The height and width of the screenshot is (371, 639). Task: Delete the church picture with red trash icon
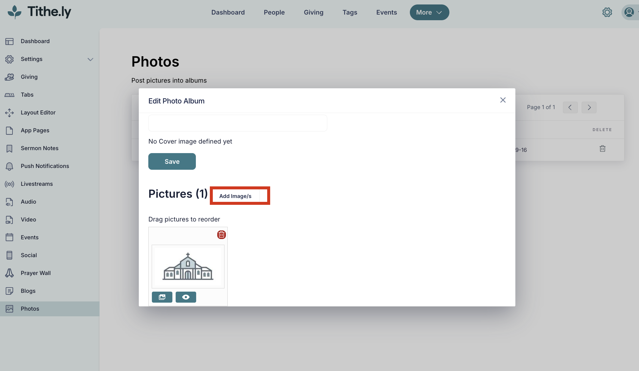click(x=221, y=235)
